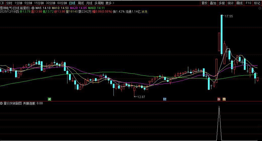Image resolution: width=262 pixels, height=141 pixels.
Task: Click the diamond icon below 标记
Action: click(x=260, y=8)
